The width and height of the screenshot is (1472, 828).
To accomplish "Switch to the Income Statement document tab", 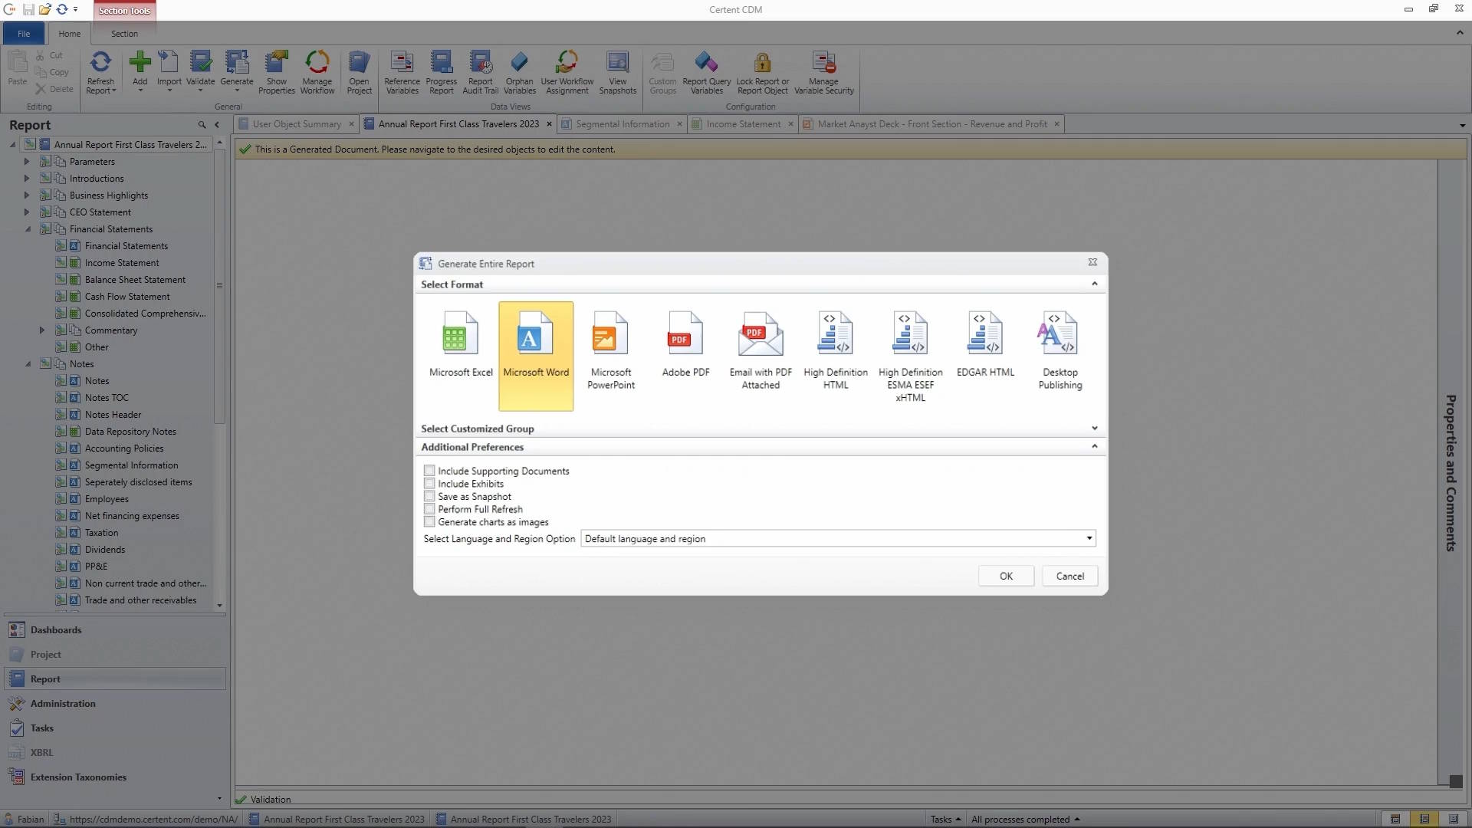I will pos(743,124).
